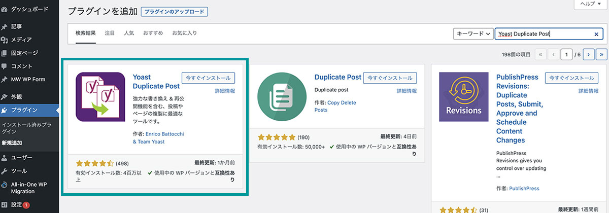Open the Yoast Duplicate Post title link
This screenshot has width=609, height=213.
tap(156, 82)
